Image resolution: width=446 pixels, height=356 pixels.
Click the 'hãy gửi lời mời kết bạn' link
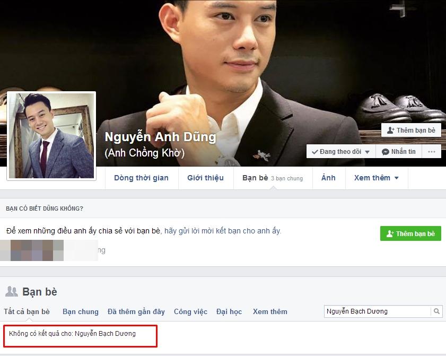pyautogui.click(x=222, y=231)
